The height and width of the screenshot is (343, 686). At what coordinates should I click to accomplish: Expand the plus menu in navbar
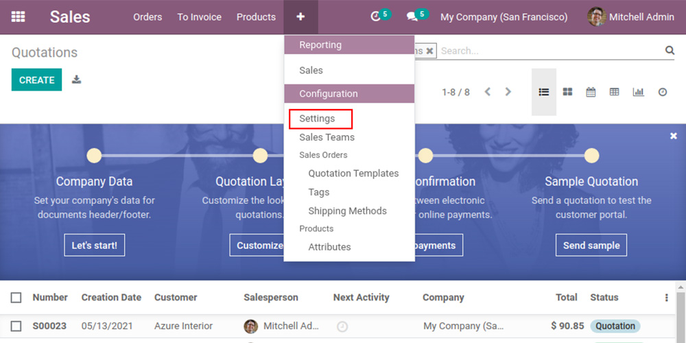(300, 16)
